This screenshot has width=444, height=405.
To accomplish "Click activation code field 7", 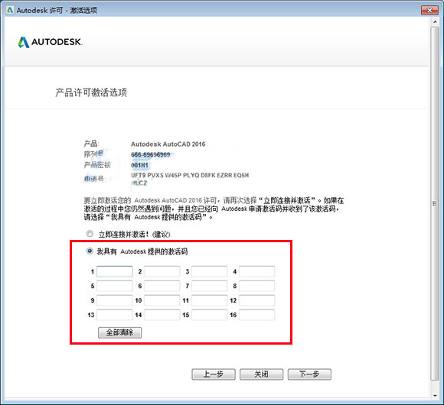I will 209,286.
